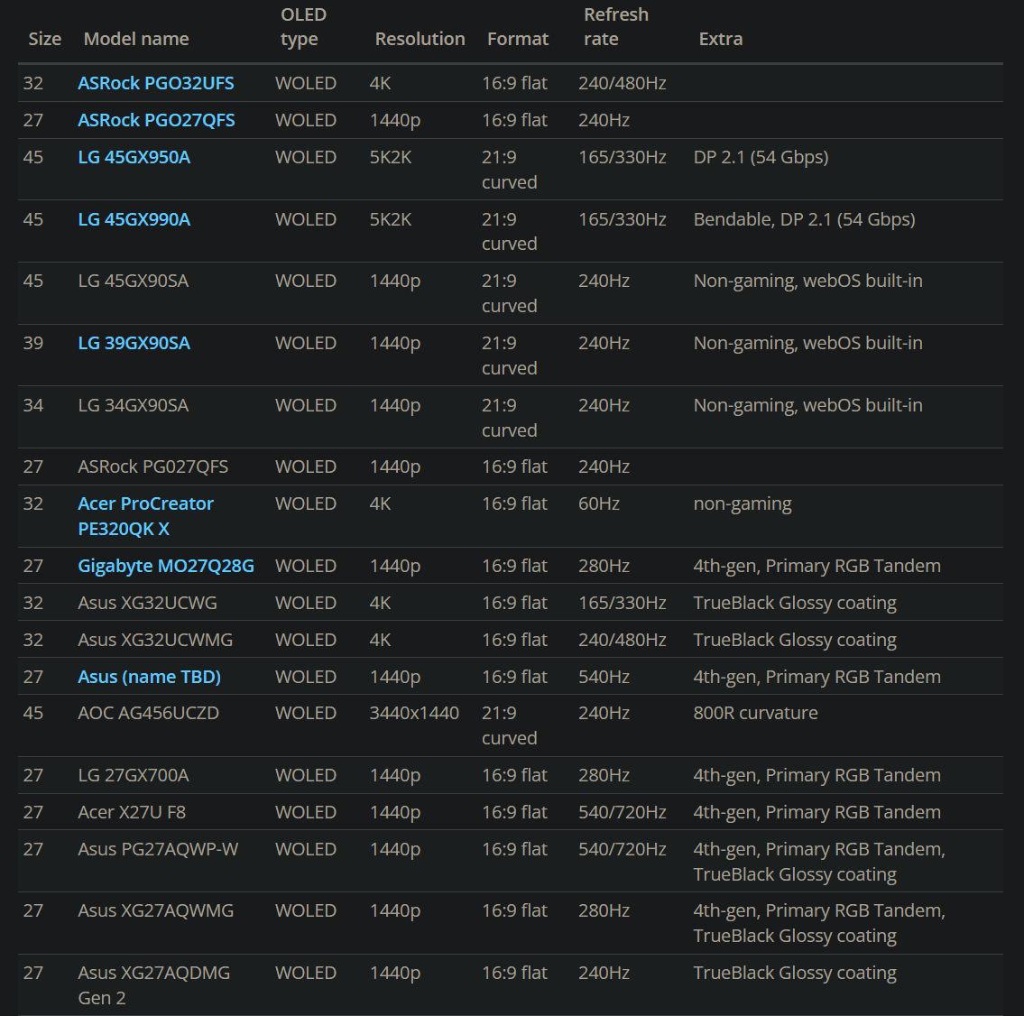The width and height of the screenshot is (1024, 1016).
Task: Click the 3440x1440 resolution cell
Action: point(414,713)
